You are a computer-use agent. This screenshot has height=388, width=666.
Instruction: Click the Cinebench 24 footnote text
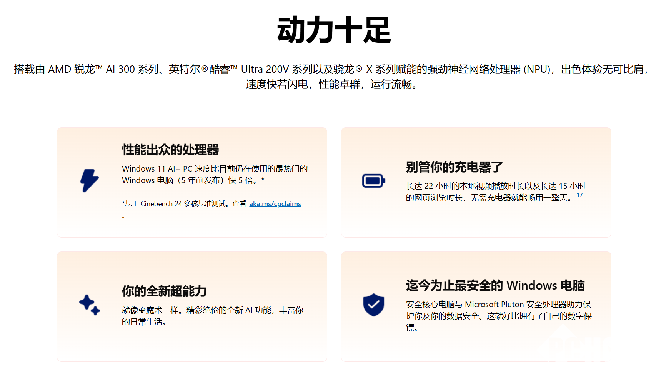tap(184, 204)
